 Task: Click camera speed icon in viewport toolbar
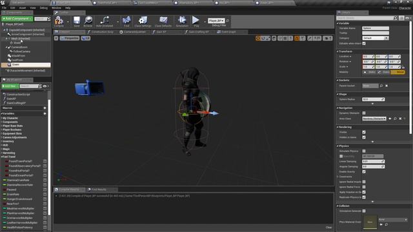[x=327, y=39]
